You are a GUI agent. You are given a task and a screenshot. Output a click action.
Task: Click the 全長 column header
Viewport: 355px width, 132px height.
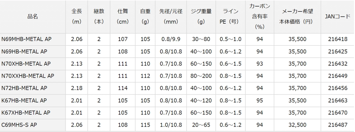pyautogui.click(x=77, y=17)
